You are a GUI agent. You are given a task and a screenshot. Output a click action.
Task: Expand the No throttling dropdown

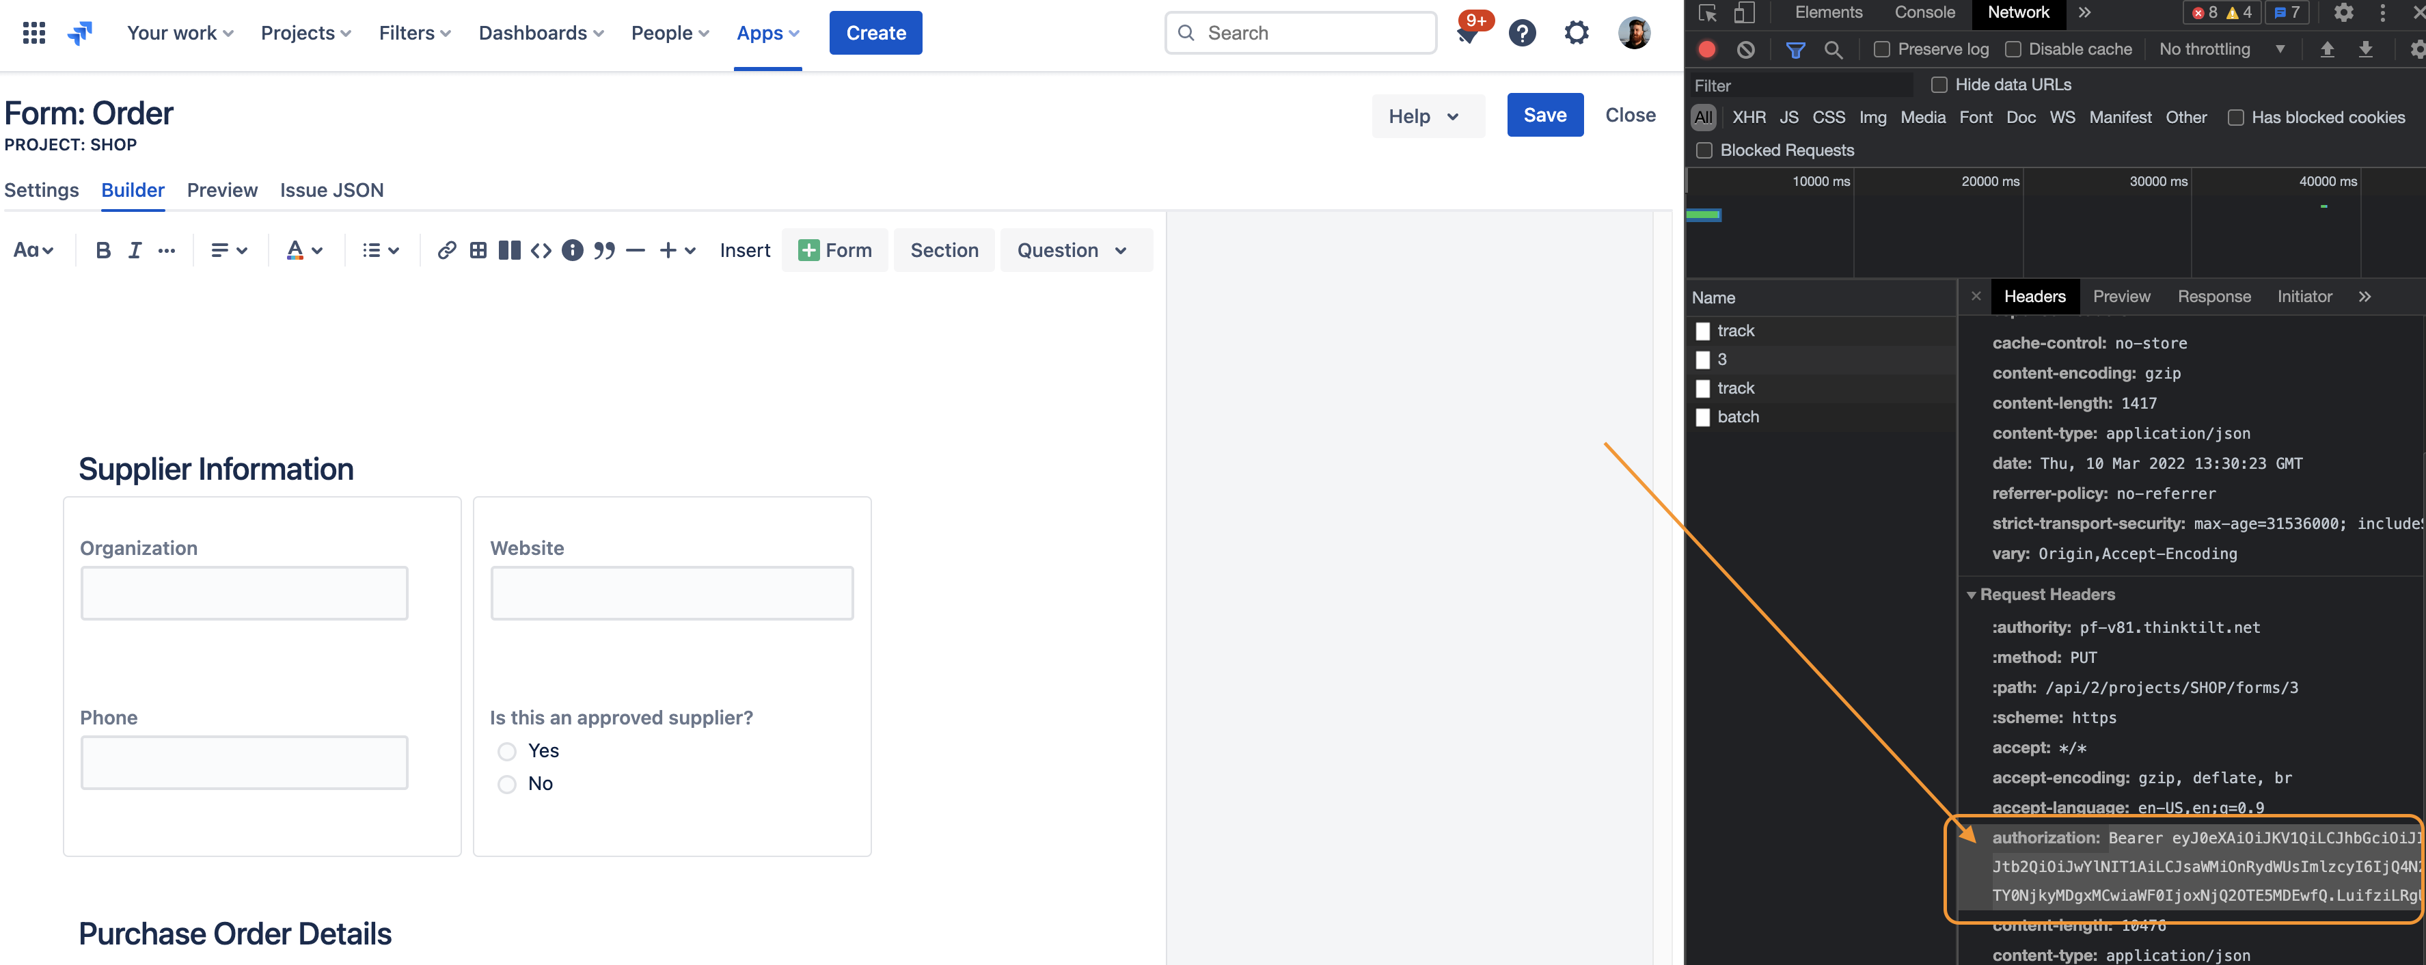pos(2221,50)
